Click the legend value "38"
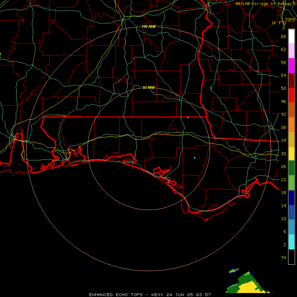This screenshot has height=297, width=297. click(x=283, y=127)
